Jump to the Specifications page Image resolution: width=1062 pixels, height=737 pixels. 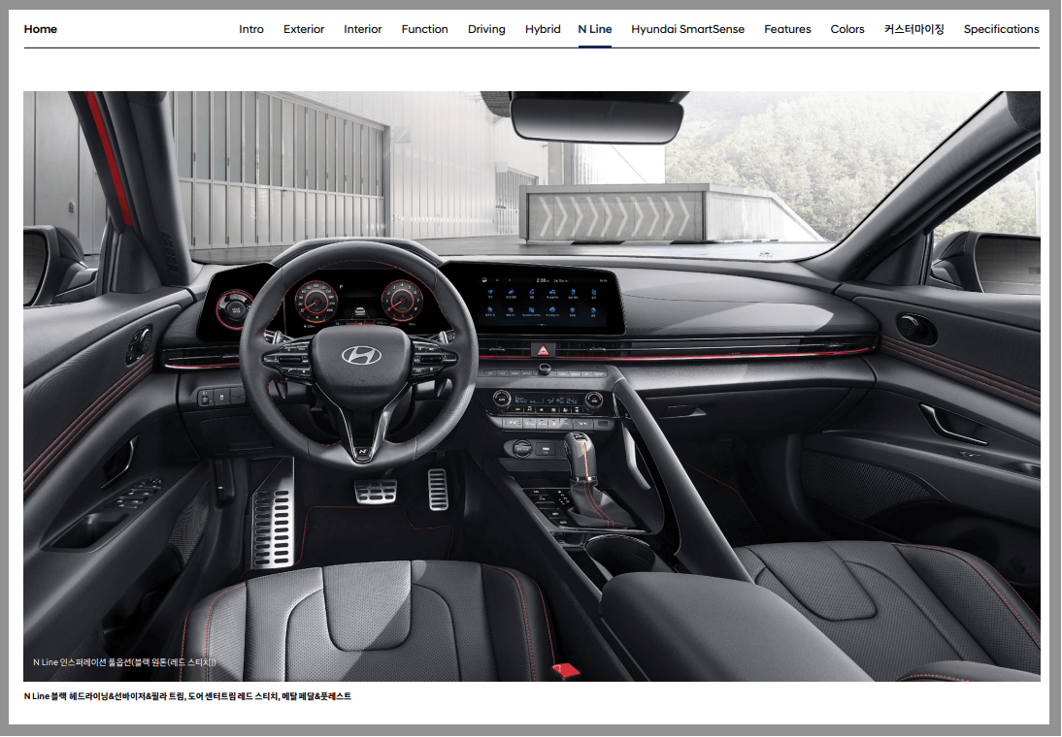click(x=1001, y=29)
